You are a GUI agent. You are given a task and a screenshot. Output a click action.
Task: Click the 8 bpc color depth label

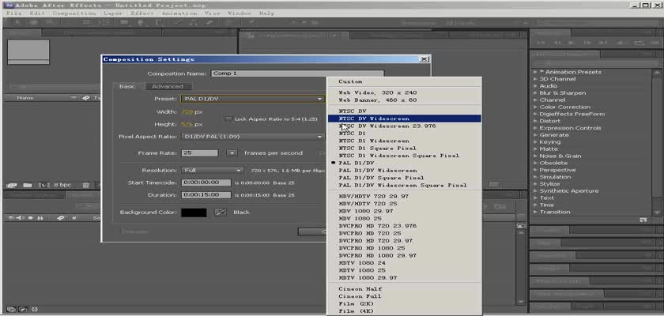tap(62, 185)
